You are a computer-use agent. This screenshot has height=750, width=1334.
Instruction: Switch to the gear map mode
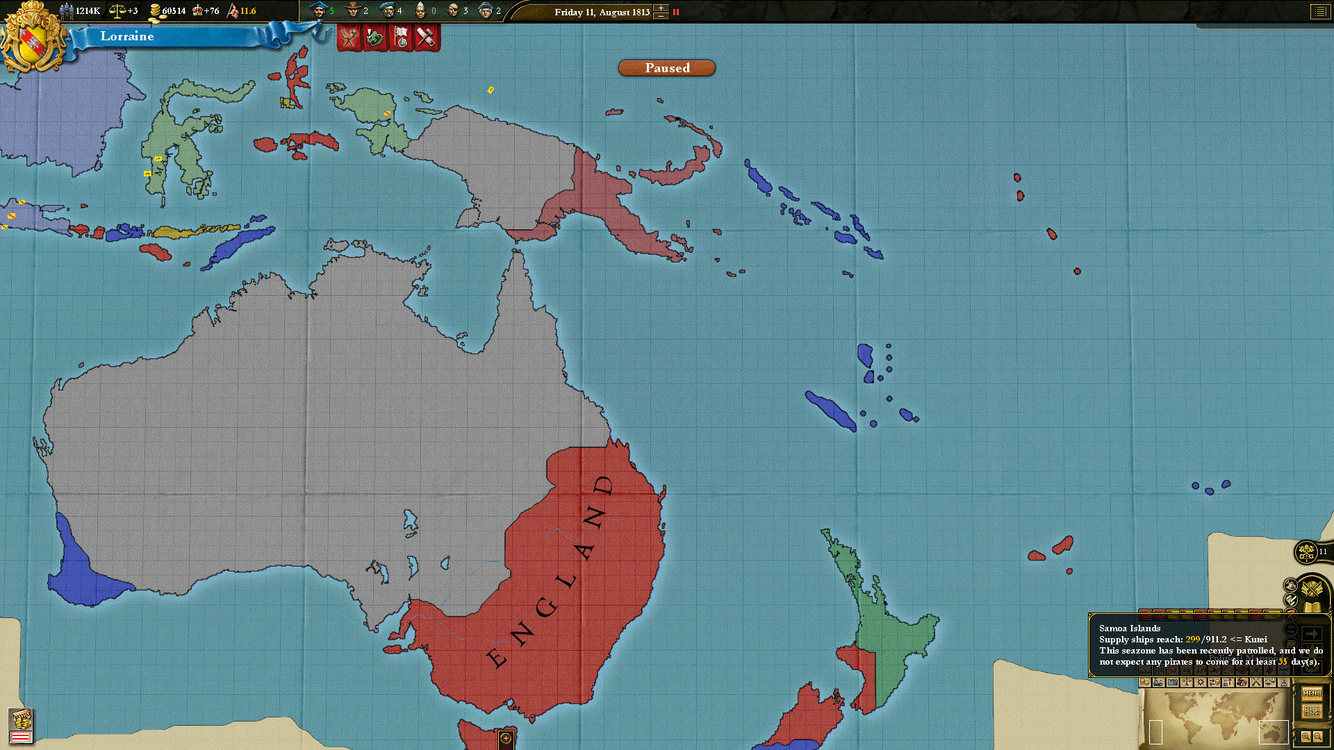coord(1201,682)
